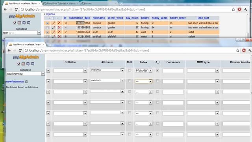This screenshot has height=142, width=252.
Task: Open newforumnow database dropdown
Action: tap(26, 74)
